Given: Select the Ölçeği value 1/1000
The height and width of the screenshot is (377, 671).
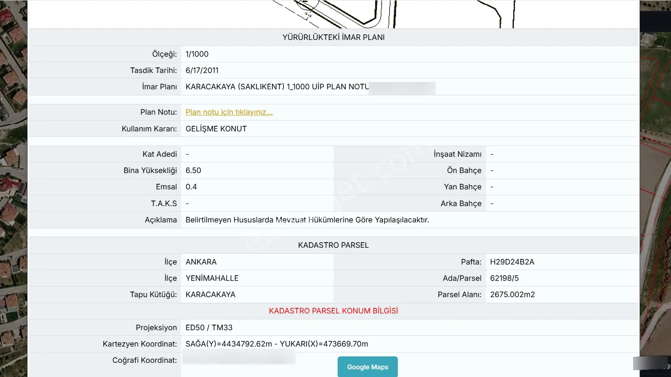Looking at the screenshot, I should coord(197,54).
